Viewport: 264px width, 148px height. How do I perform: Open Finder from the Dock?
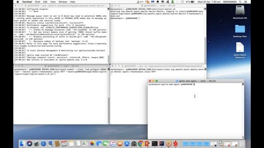click(22, 143)
